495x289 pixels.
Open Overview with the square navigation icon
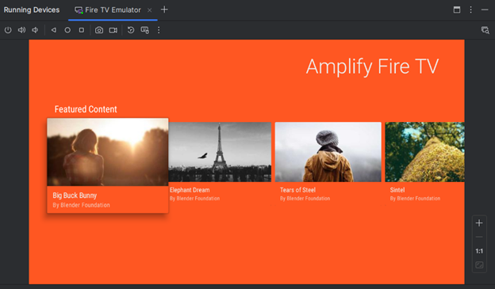82,30
